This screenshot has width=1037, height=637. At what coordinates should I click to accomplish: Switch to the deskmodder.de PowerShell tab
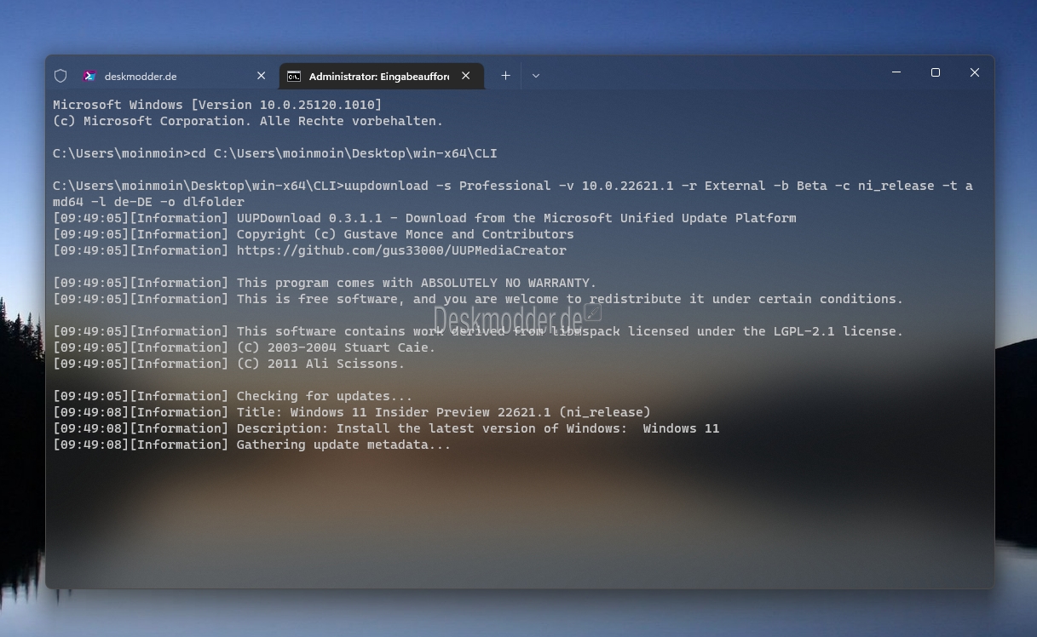(x=175, y=76)
